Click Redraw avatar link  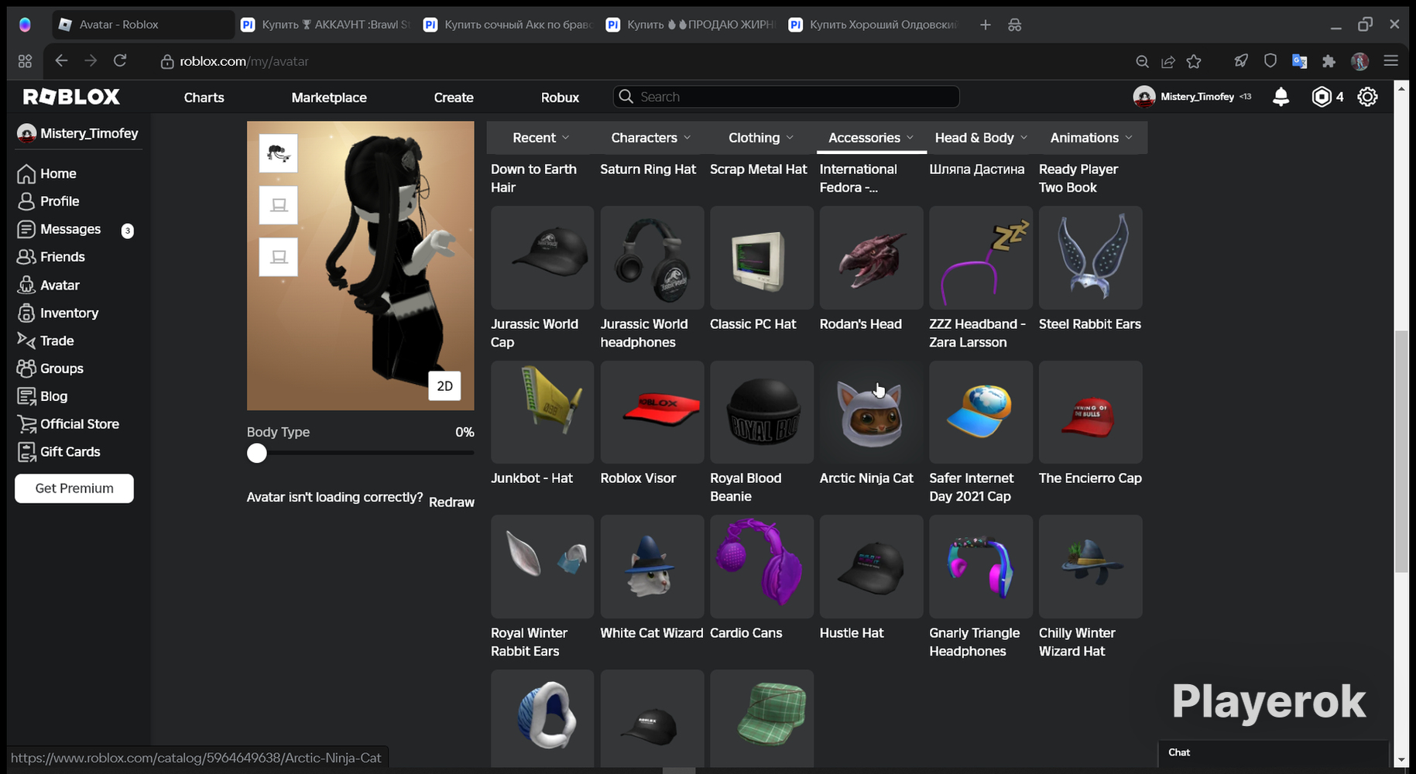[451, 502]
